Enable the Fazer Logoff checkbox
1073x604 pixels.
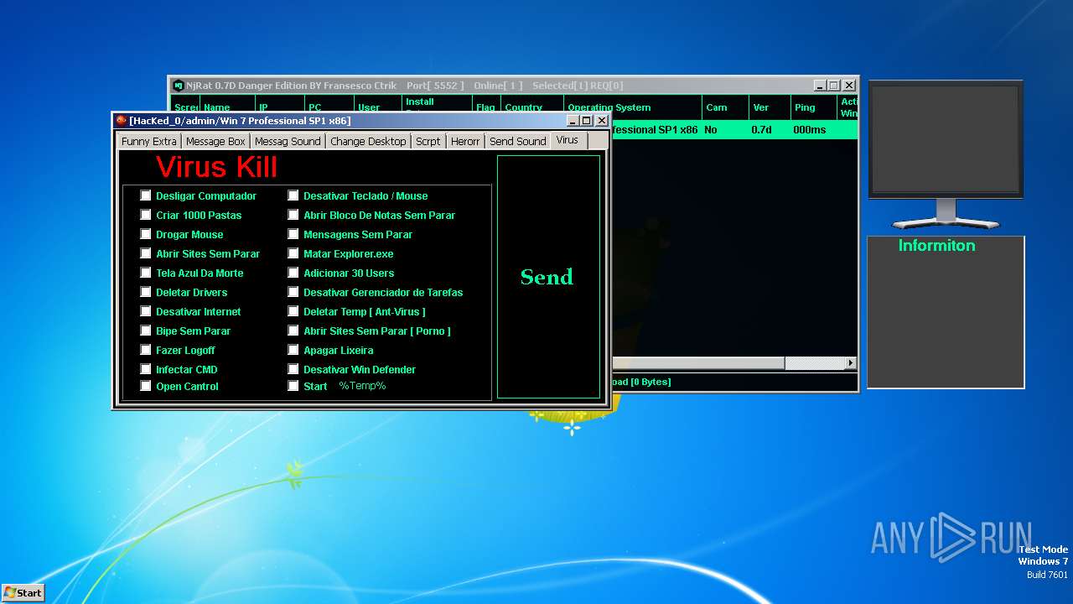146,350
